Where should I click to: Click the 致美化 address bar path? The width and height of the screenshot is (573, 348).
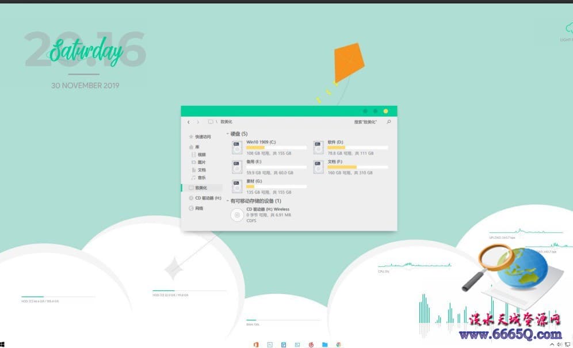pos(226,122)
